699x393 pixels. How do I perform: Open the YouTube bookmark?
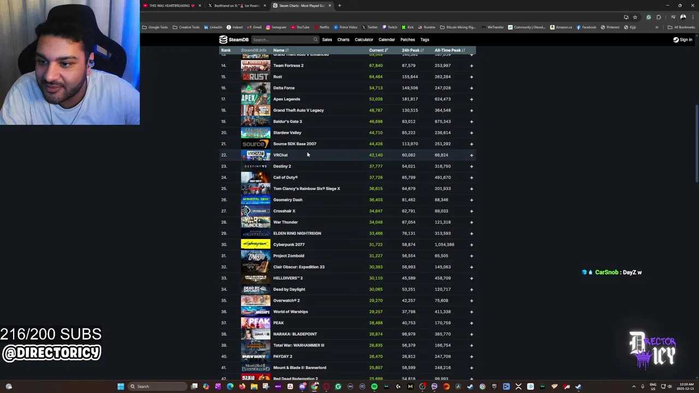[300, 27]
